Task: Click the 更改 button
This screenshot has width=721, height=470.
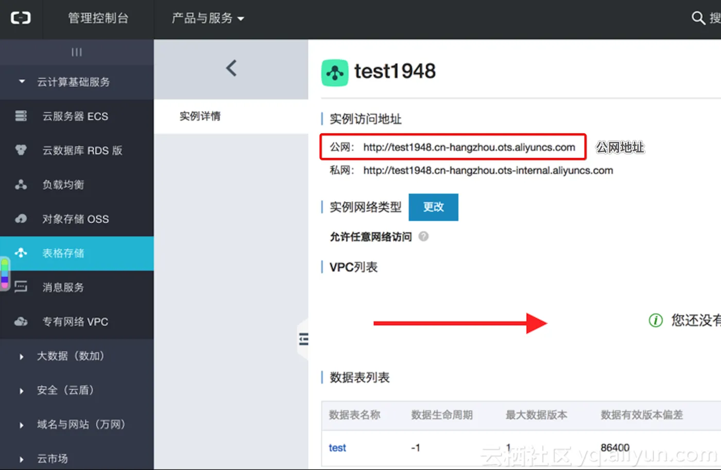Action: click(433, 207)
